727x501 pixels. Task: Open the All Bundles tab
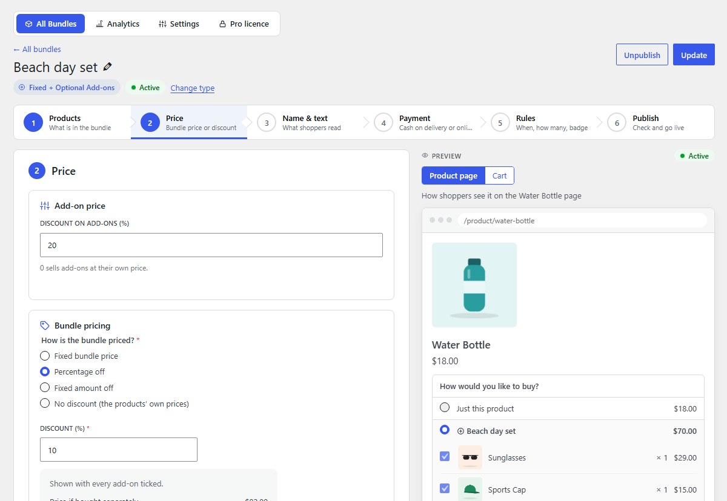[51, 24]
